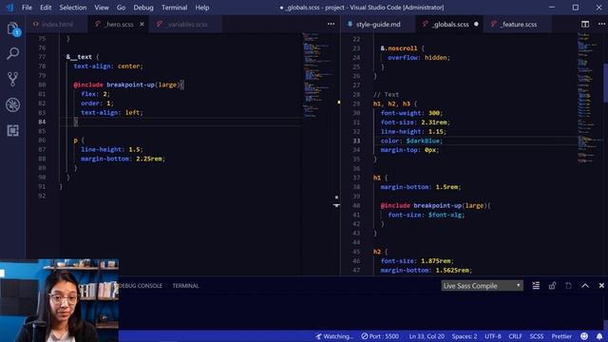
Task: Click the order: 1 line
Action: click(97, 104)
